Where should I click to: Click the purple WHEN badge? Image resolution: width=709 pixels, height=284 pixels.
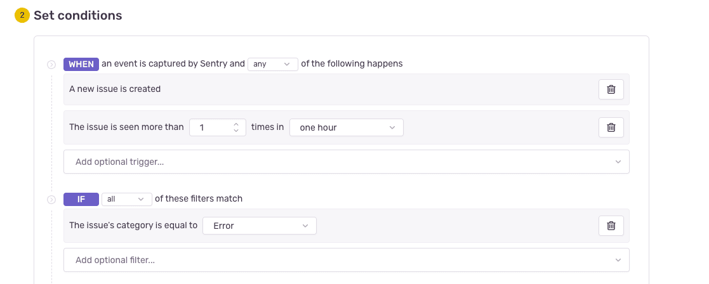tap(81, 64)
